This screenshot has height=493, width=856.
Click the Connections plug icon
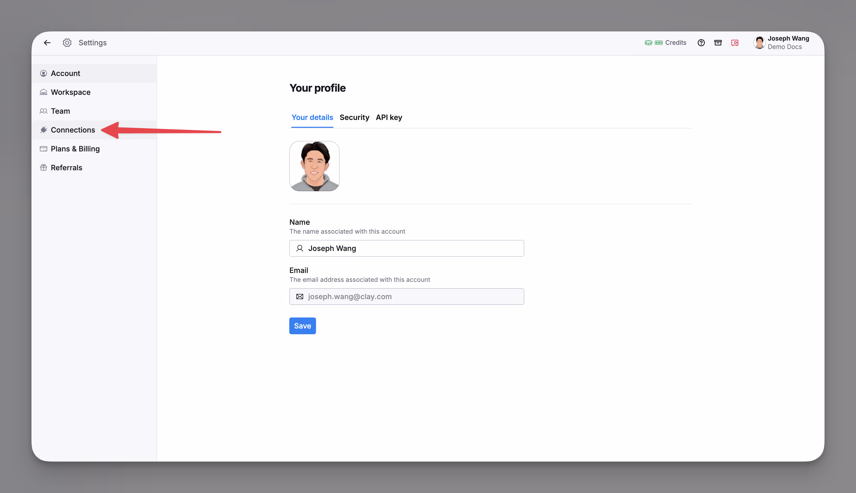pos(43,130)
